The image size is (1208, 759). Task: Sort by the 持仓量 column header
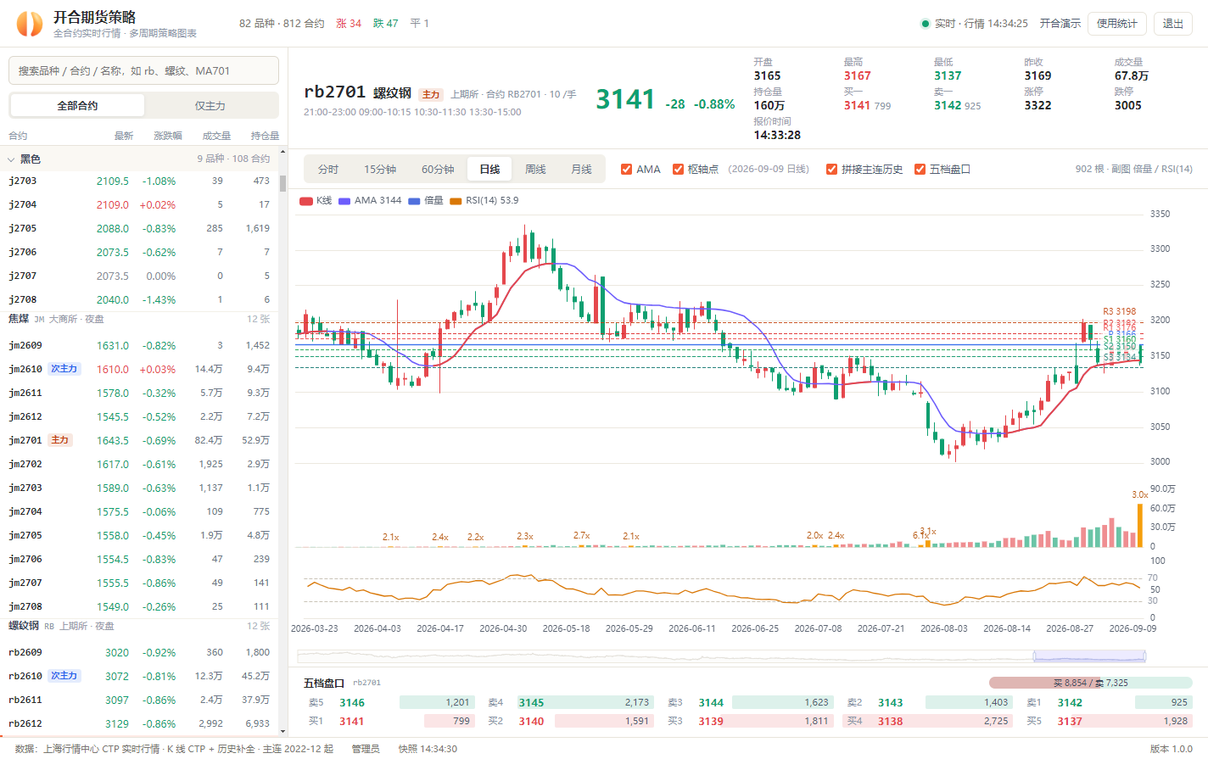tap(265, 136)
